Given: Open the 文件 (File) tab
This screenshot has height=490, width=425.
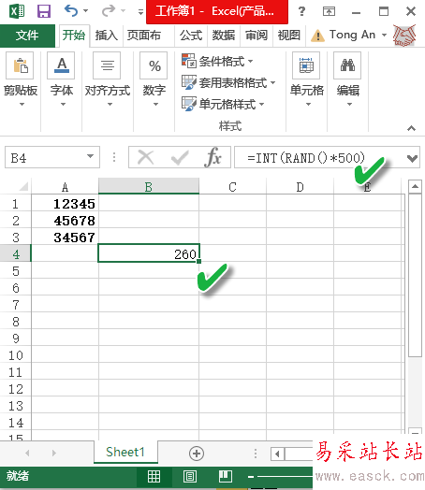Looking at the screenshot, I should 27,36.
